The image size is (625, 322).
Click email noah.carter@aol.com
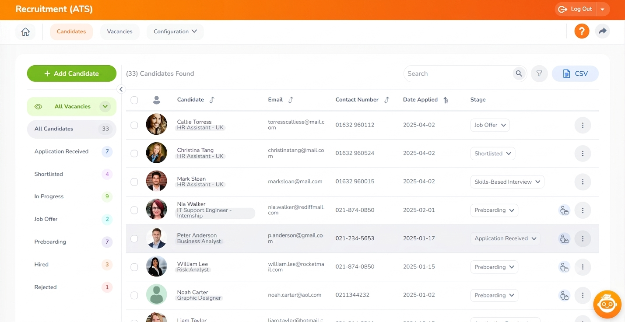point(295,295)
